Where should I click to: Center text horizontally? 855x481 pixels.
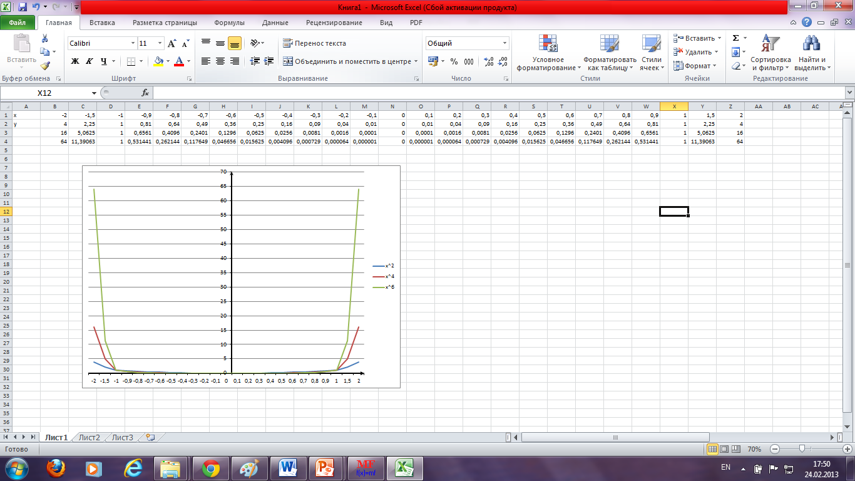click(x=220, y=61)
